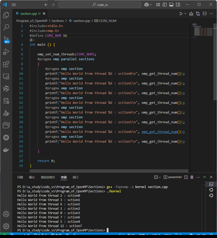Click the compare changes icon in editor toolbar
This screenshot has width=217, height=238.
pos(198,14)
